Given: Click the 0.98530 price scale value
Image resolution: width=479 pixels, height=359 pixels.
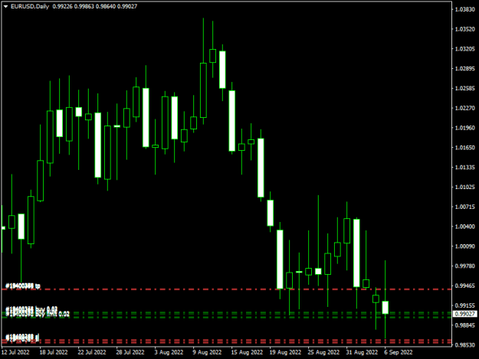Looking at the screenshot, I should pos(465,345).
